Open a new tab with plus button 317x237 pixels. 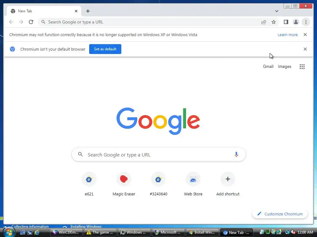[x=88, y=11]
